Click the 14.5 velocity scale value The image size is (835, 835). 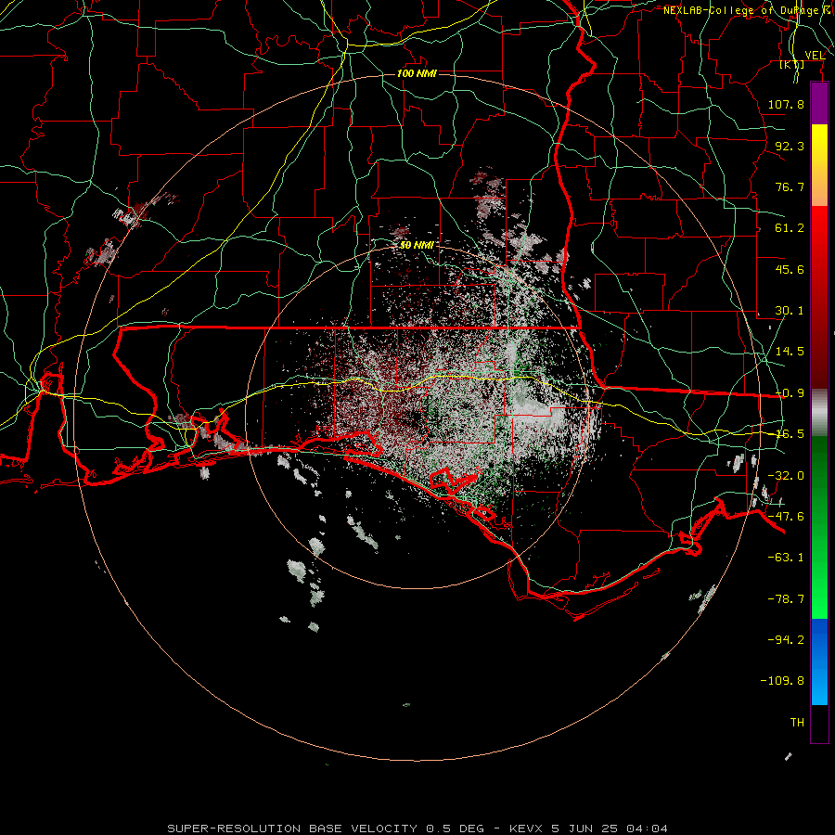click(790, 352)
